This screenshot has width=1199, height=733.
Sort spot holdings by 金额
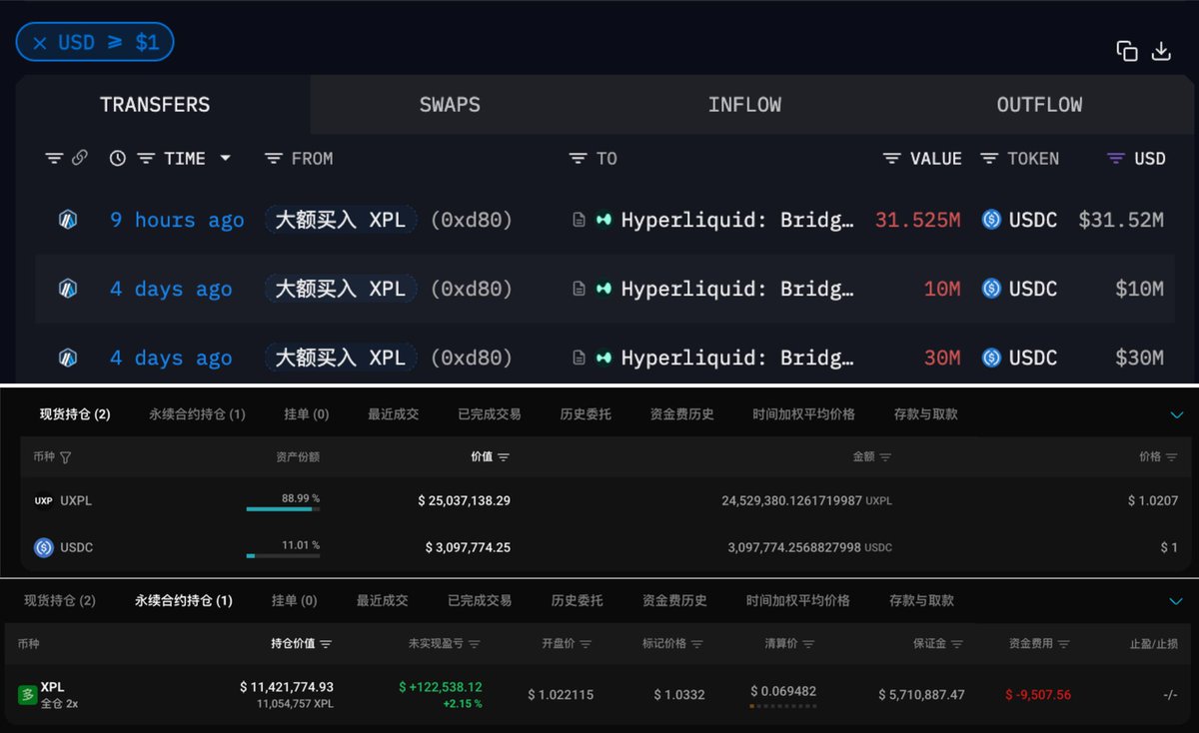pyautogui.click(x=871, y=457)
